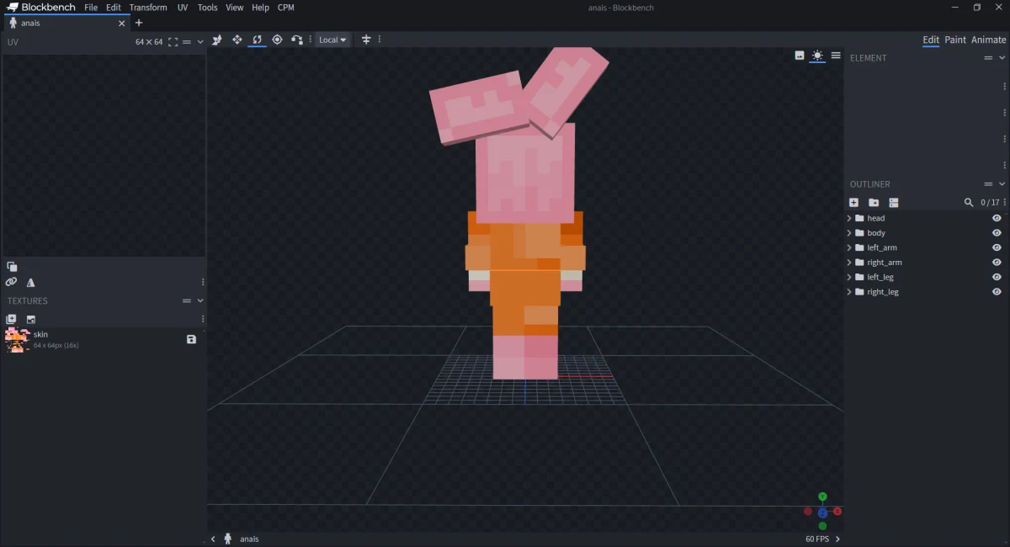Save the skin texture with floppy icon
The height and width of the screenshot is (547, 1010).
(x=191, y=339)
